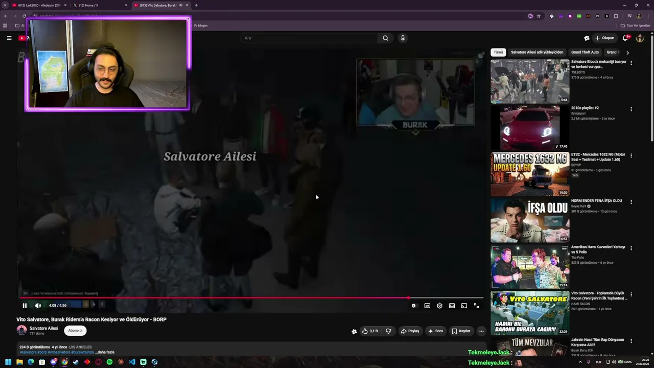Image resolution: width=654 pixels, height=368 pixels.
Task: Mute the playing tab via its speaker icon
Action: (x=181, y=5)
